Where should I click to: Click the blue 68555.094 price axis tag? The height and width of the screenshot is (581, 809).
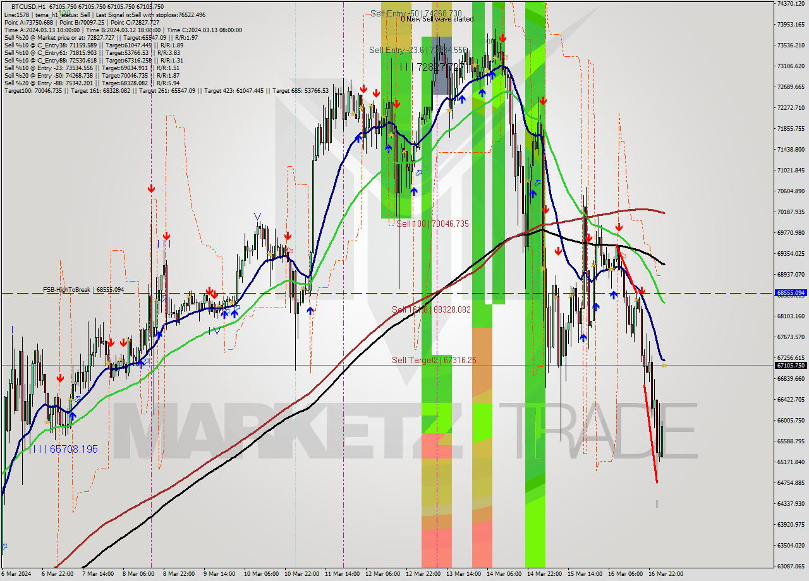791,293
